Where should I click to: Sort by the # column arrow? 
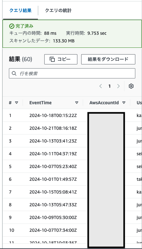(16, 103)
